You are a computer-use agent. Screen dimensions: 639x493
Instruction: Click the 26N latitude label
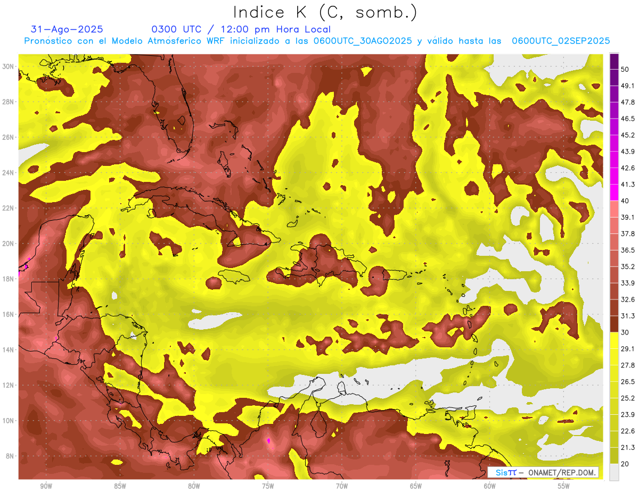coord(7,137)
